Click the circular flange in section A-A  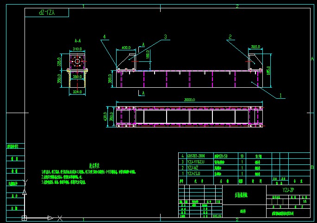tap(77, 60)
